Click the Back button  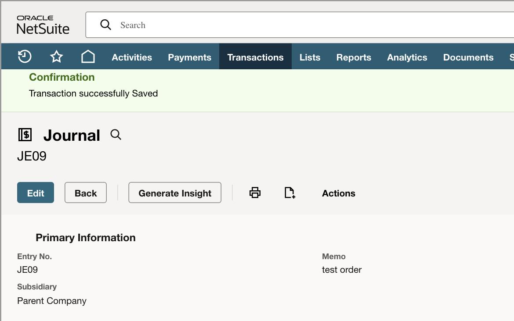[x=86, y=193]
